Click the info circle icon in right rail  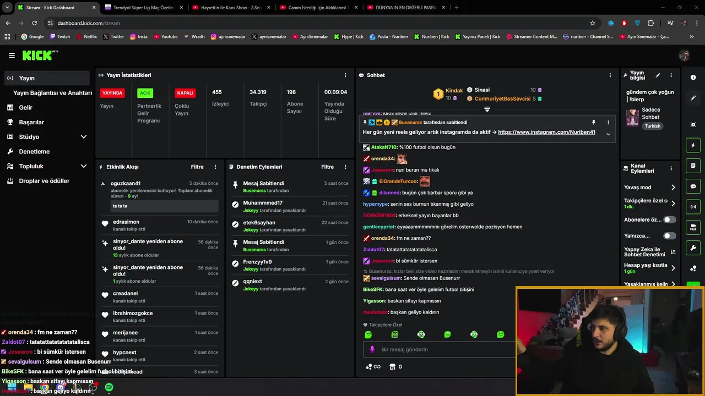(x=693, y=78)
